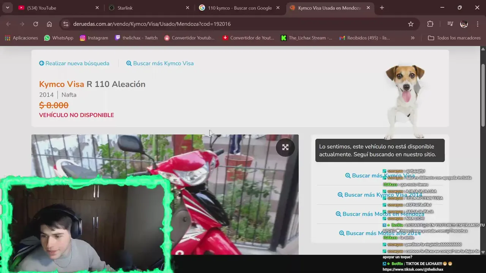This screenshot has width=486, height=273.
Task: Open the Chrome three-dot menu
Action: pyautogui.click(x=478, y=24)
